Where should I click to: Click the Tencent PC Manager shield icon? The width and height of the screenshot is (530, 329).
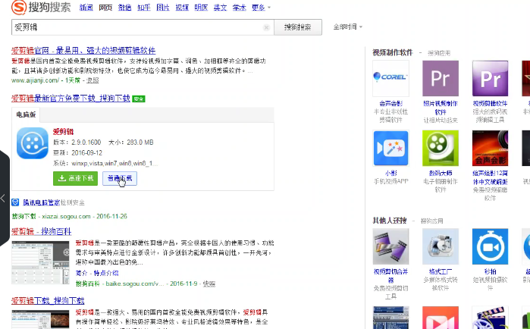pyautogui.click(x=15, y=202)
